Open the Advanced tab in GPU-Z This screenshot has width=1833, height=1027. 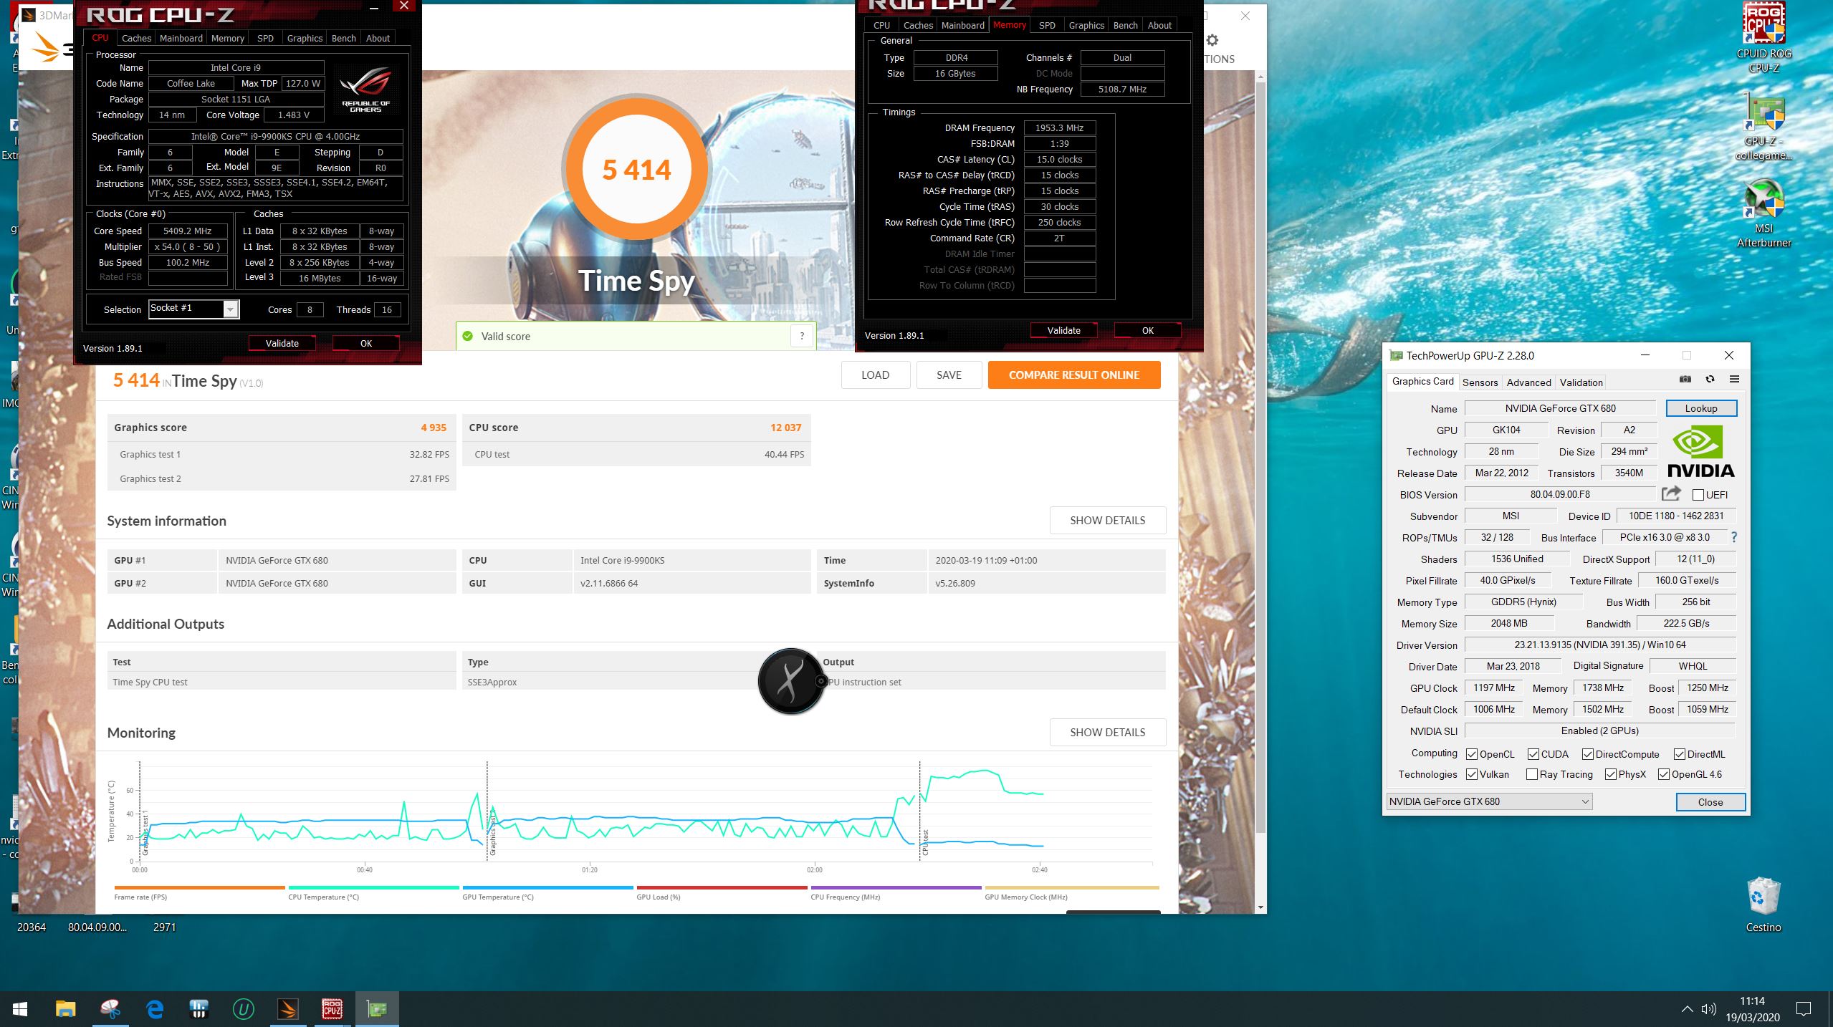[x=1528, y=382]
